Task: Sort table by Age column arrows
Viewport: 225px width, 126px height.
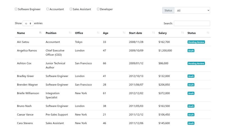Action: click(x=124, y=33)
